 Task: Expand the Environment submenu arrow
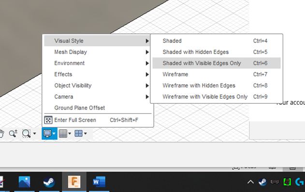[x=147, y=63]
